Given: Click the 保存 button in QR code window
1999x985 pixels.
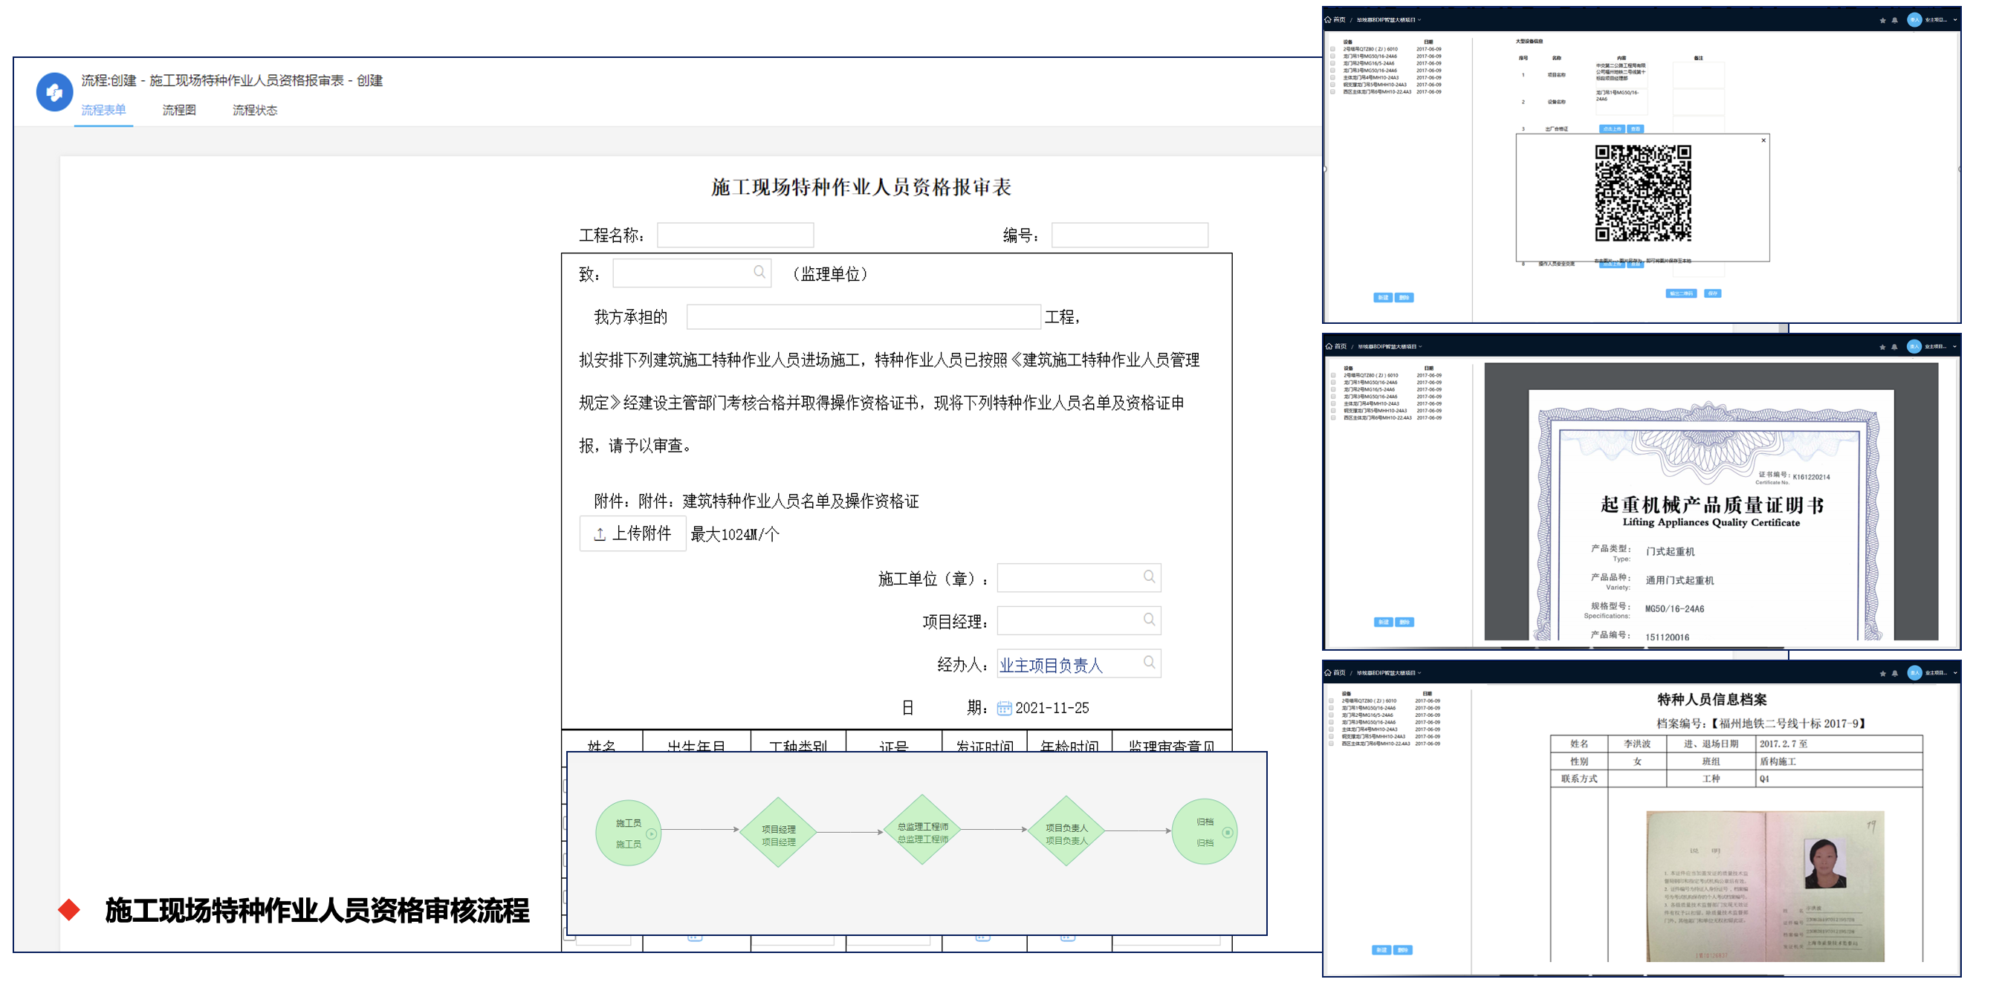Looking at the screenshot, I should pyautogui.click(x=1712, y=293).
